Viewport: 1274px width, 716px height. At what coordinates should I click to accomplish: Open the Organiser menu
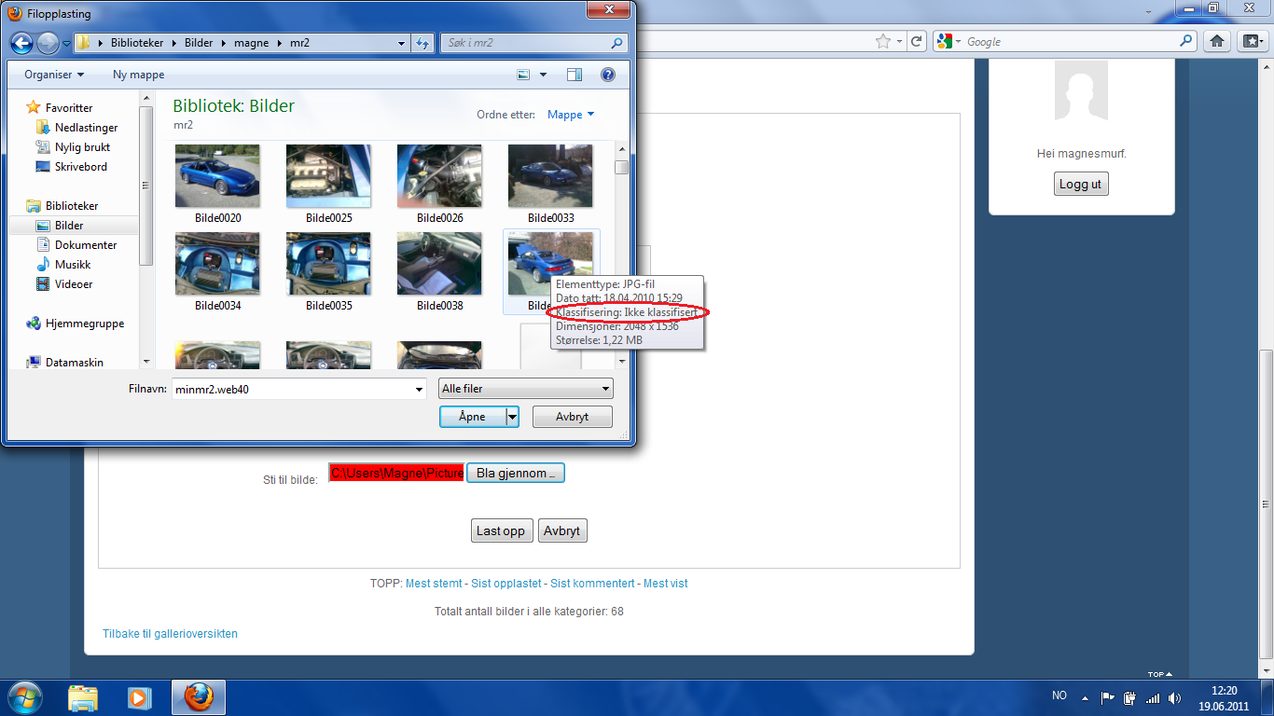(54, 75)
